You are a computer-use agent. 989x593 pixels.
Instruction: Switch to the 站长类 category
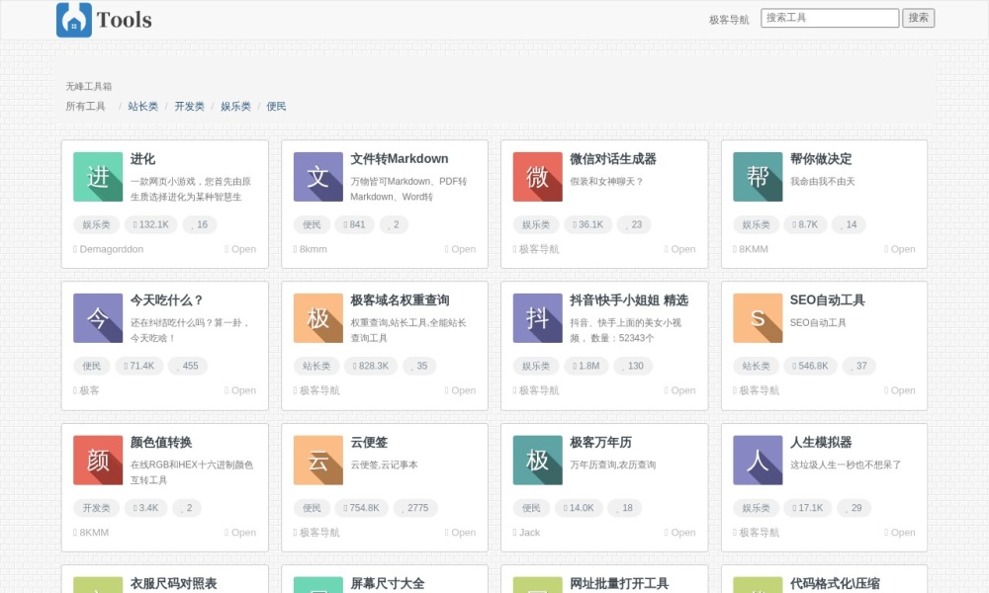pos(141,106)
